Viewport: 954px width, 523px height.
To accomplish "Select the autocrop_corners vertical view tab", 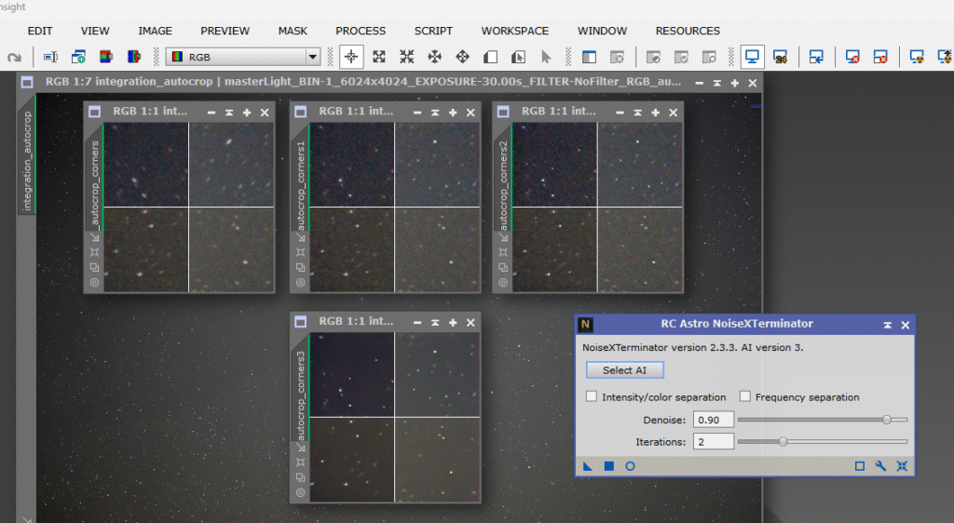I will 94,177.
